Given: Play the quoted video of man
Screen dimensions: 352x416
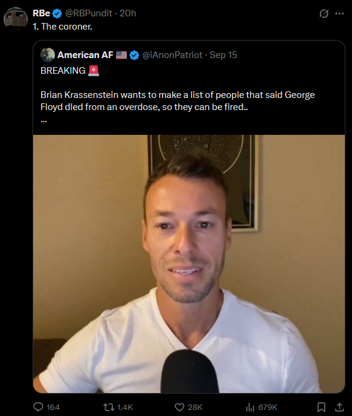Looking at the screenshot, I should pyautogui.click(x=189, y=264).
